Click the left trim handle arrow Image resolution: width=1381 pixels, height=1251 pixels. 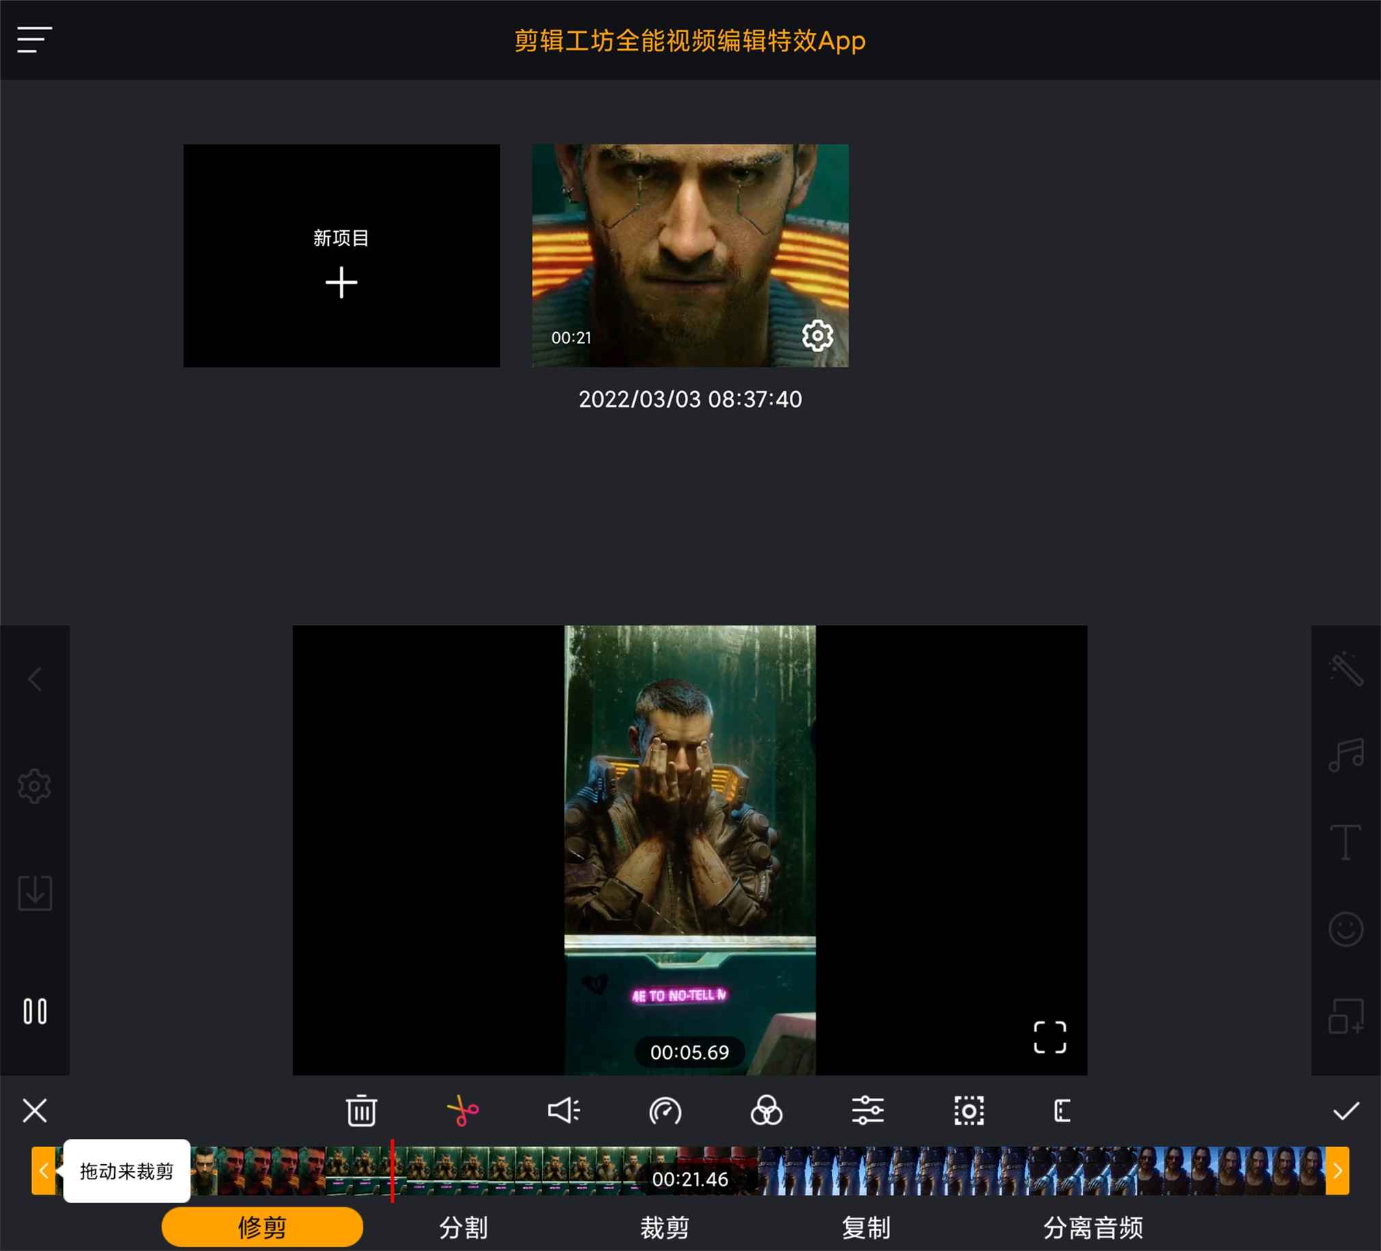coord(43,1171)
